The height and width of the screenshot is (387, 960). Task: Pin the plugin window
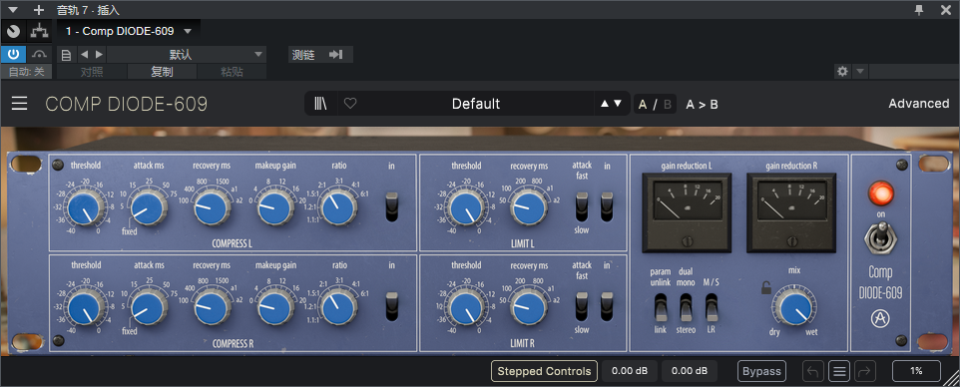[x=919, y=9]
